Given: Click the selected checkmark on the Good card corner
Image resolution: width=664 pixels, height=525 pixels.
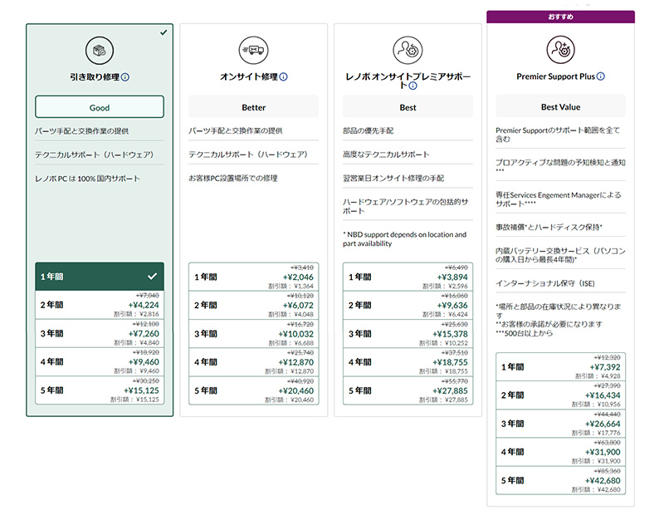Looking at the screenshot, I should [164, 32].
